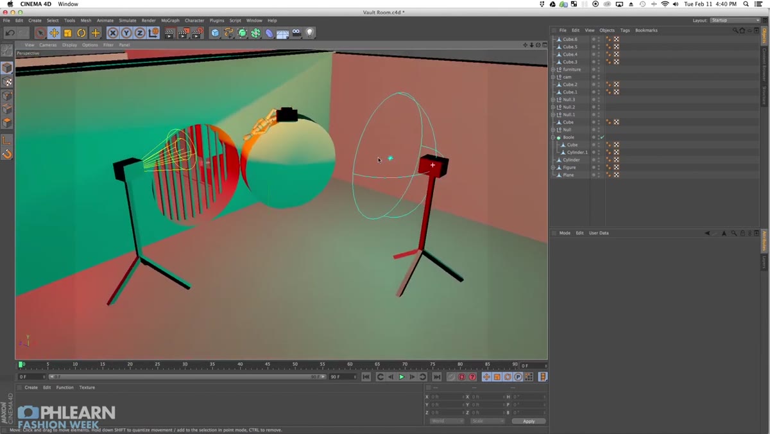Click frame 45 on the timeline ruler
Screen dimensions: 770x434
pos(268,365)
